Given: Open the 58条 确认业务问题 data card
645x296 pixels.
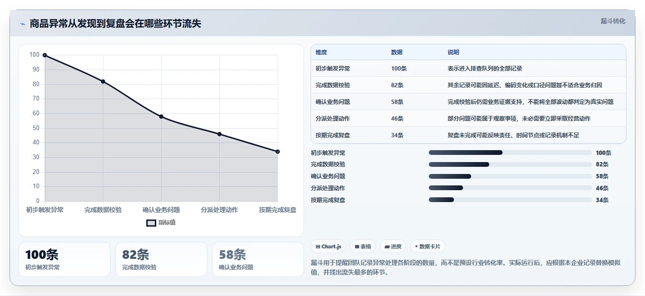Looking at the screenshot, I should tap(258, 259).
